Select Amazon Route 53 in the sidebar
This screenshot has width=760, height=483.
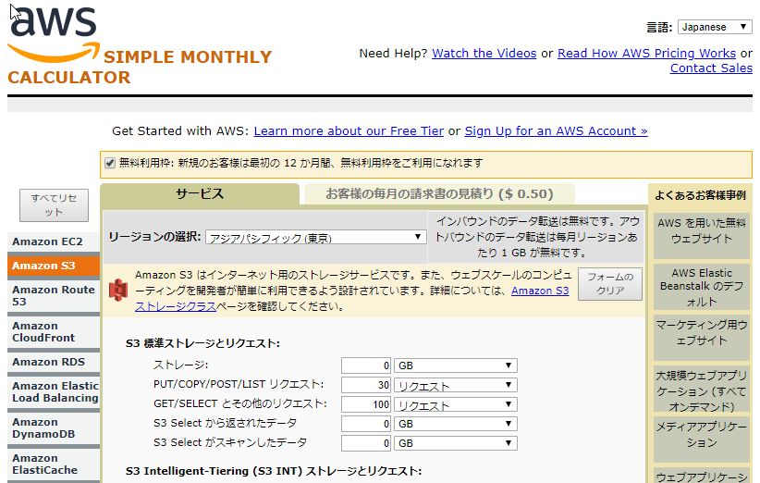pyautogui.click(x=54, y=296)
